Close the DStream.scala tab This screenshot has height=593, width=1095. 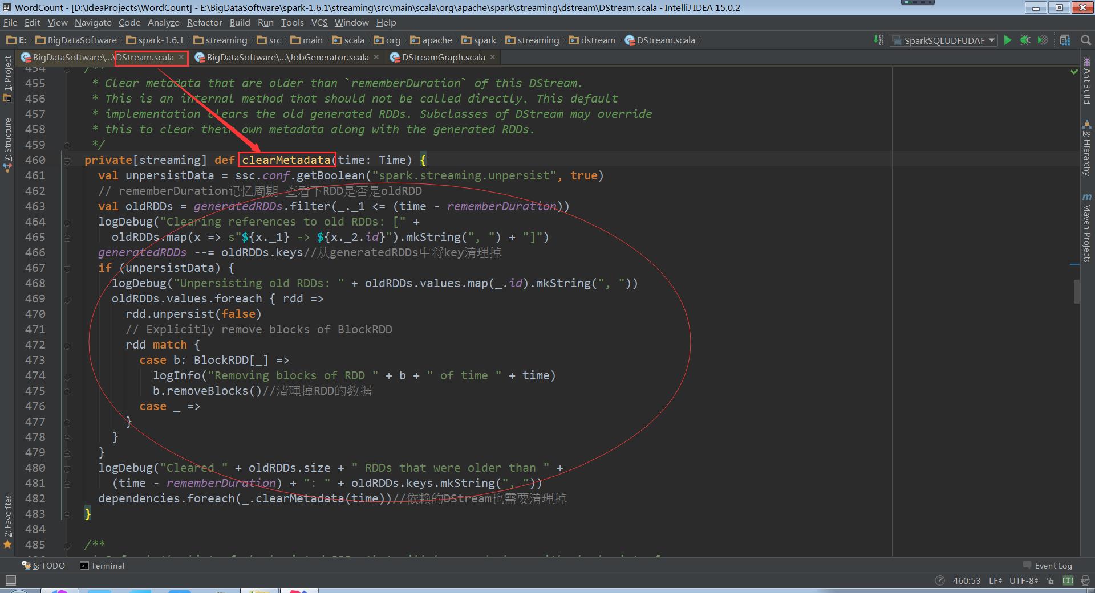[181, 57]
